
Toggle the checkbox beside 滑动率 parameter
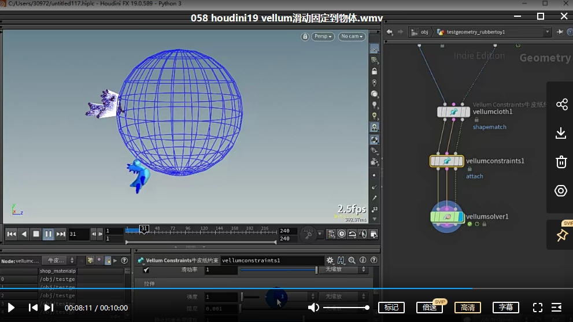coord(146,270)
